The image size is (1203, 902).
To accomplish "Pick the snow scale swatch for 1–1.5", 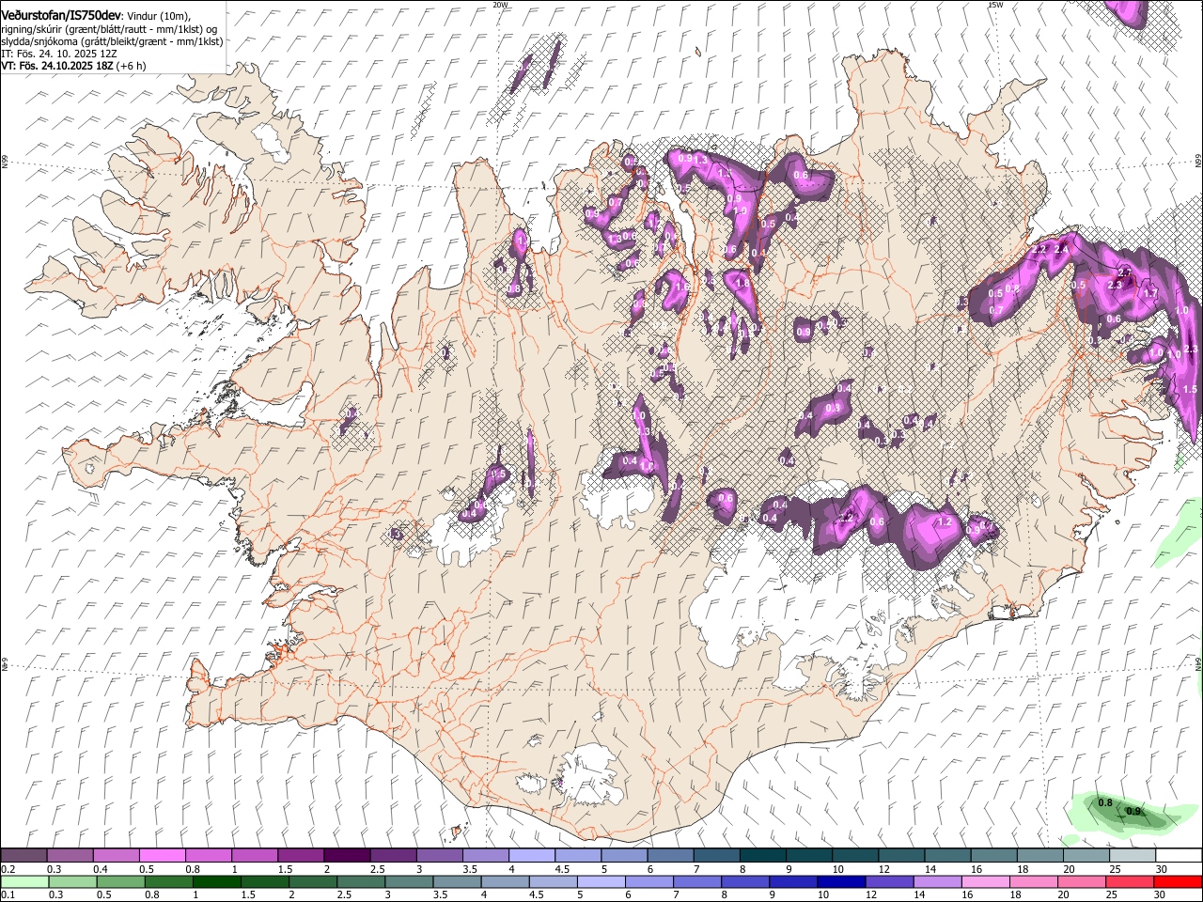I will 255,855.
